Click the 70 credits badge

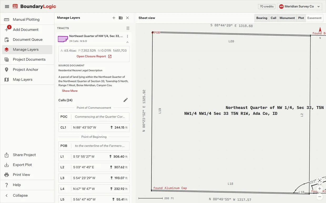coord(267,7)
